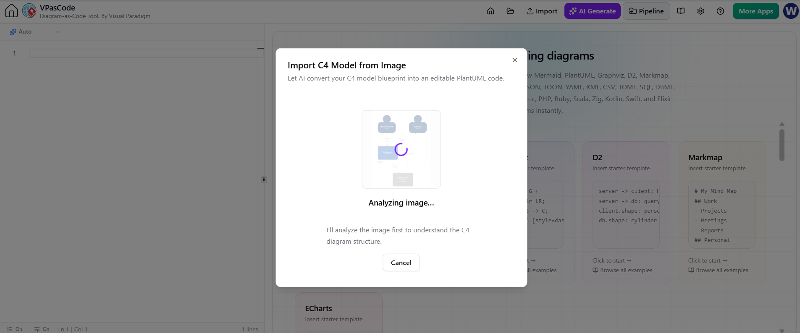800x333 pixels.
Task: Click 'Browse all examples' on Markmap card
Action: tap(718, 271)
